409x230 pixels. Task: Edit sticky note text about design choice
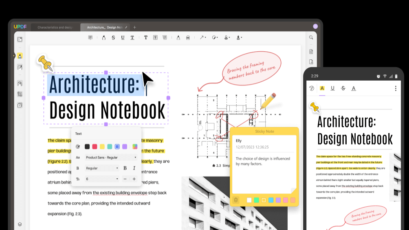point(263,161)
